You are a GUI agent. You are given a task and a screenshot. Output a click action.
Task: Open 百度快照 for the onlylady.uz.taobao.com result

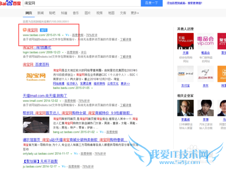[86, 154]
